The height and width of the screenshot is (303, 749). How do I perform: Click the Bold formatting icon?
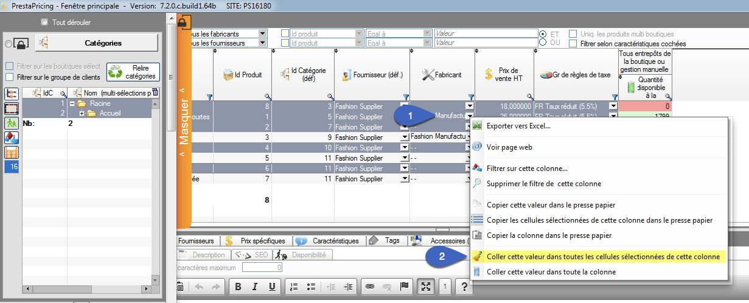coord(239,287)
